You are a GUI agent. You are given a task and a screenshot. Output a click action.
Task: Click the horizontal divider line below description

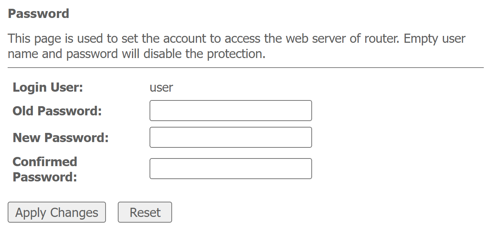click(x=246, y=68)
